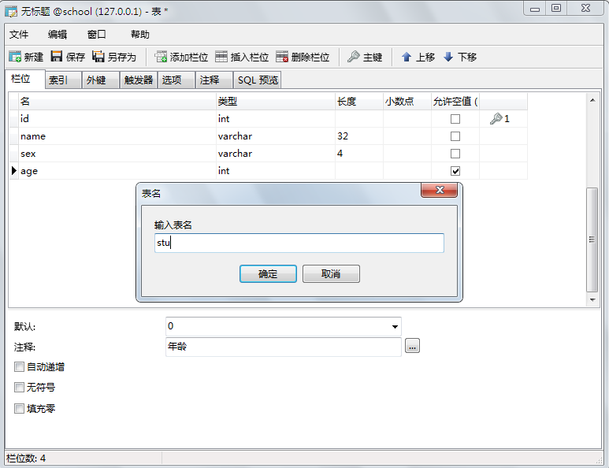
Task: Click the 小数点 column header
Action: [x=407, y=102]
